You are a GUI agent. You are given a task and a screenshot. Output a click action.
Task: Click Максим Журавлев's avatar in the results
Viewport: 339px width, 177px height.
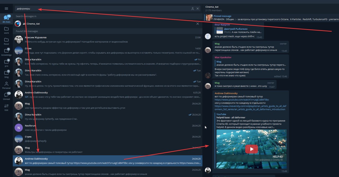(x=19, y=39)
